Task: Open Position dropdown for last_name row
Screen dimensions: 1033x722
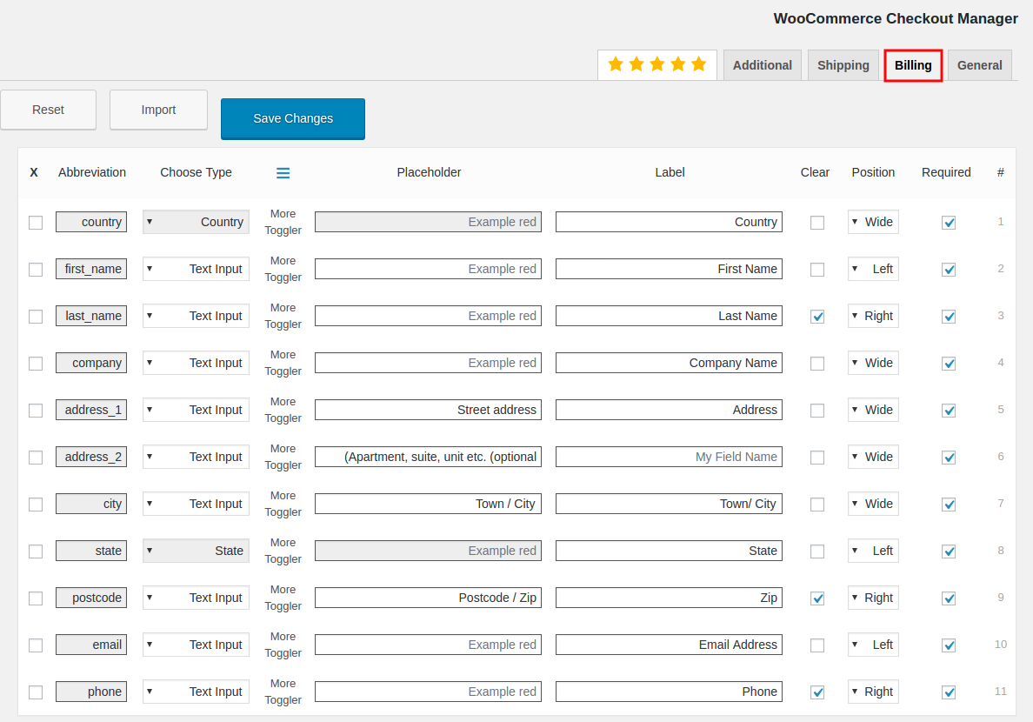Action: pyautogui.click(x=873, y=316)
